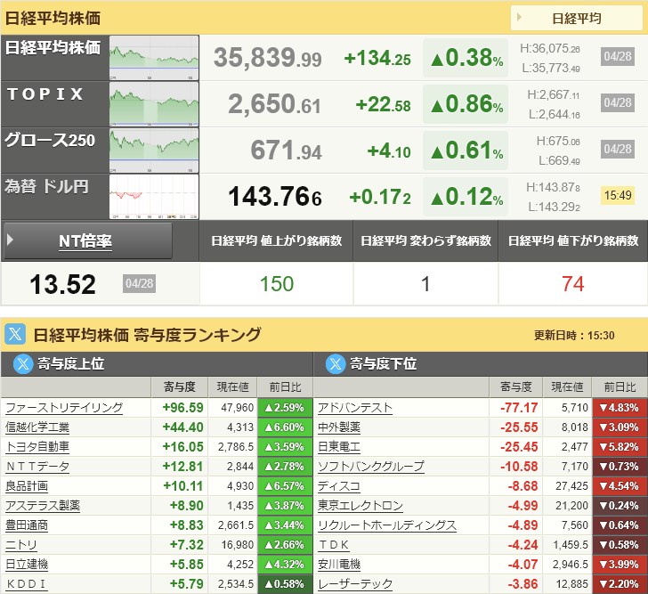The width and height of the screenshot is (648, 594).
Task: Click the ▲0.38% change badge
Action: [x=466, y=58]
